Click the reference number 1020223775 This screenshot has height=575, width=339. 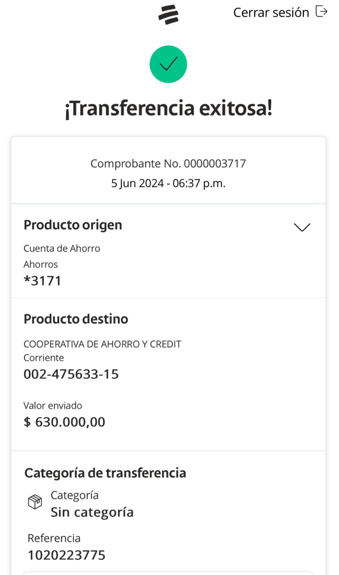pyautogui.click(x=67, y=555)
